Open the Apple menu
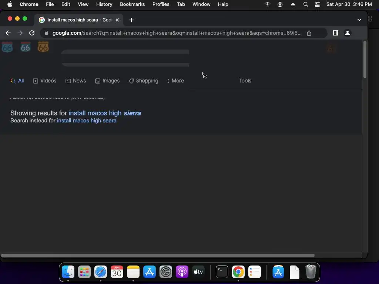379x284 pixels. 10,4
